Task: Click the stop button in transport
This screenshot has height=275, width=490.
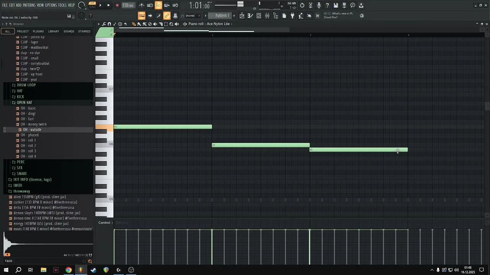Action: coord(109,5)
